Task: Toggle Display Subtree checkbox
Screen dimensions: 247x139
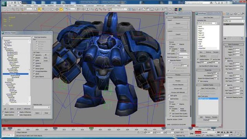Action: pos(3,112)
